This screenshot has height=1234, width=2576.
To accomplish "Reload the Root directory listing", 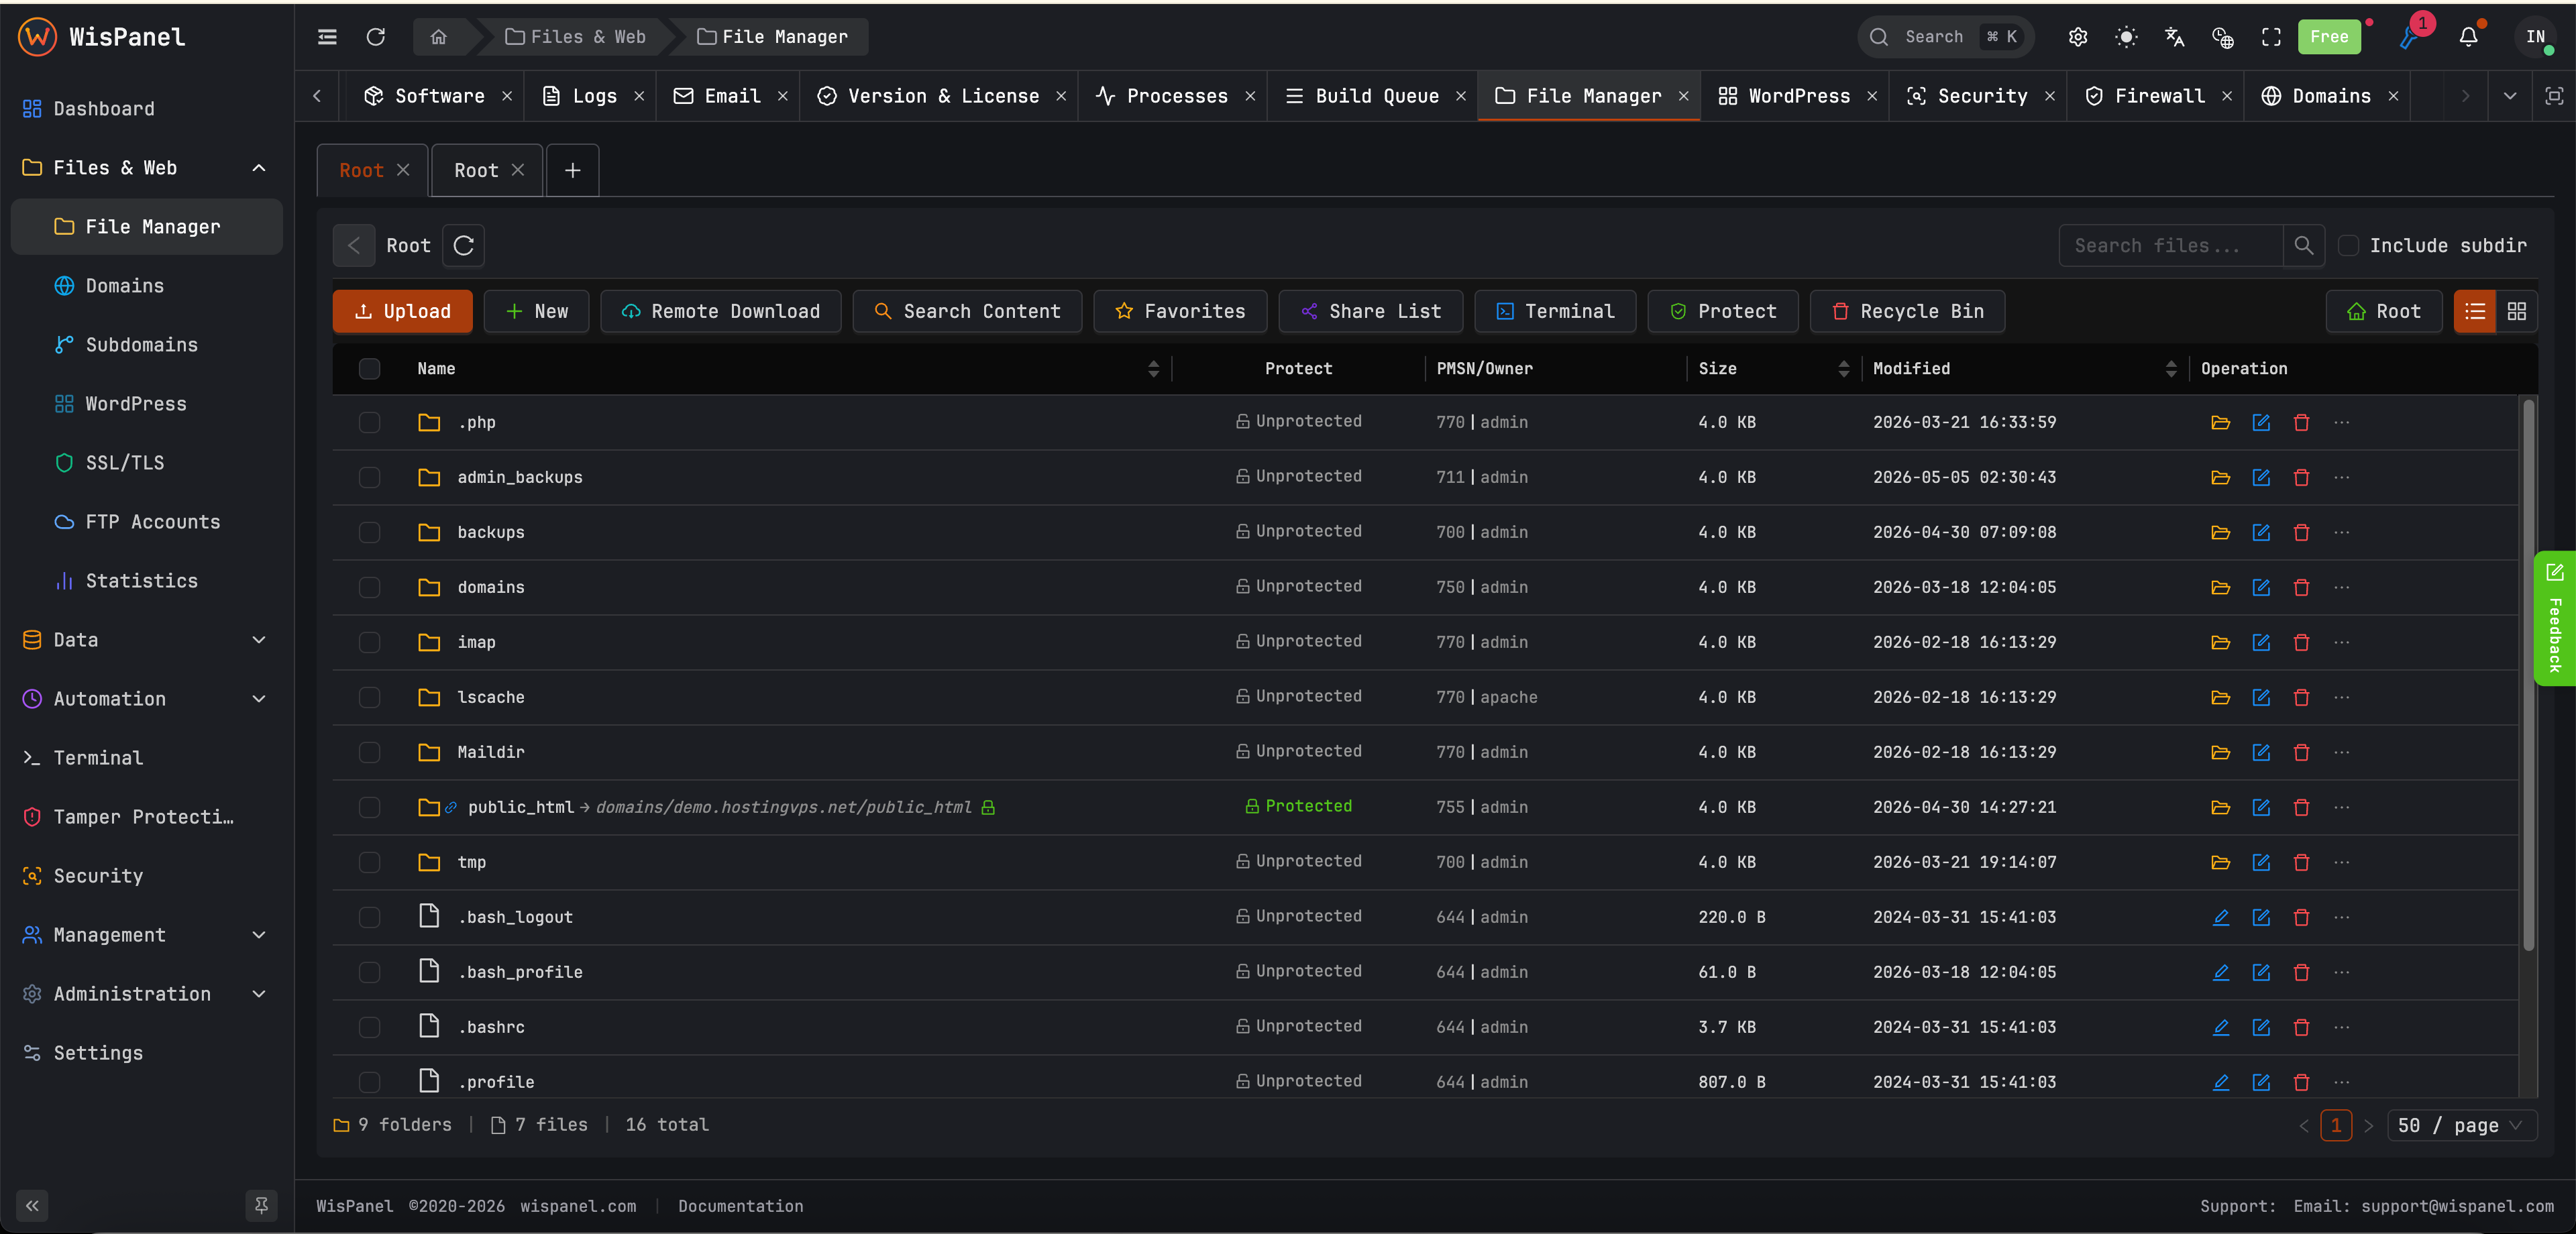I will (x=463, y=245).
